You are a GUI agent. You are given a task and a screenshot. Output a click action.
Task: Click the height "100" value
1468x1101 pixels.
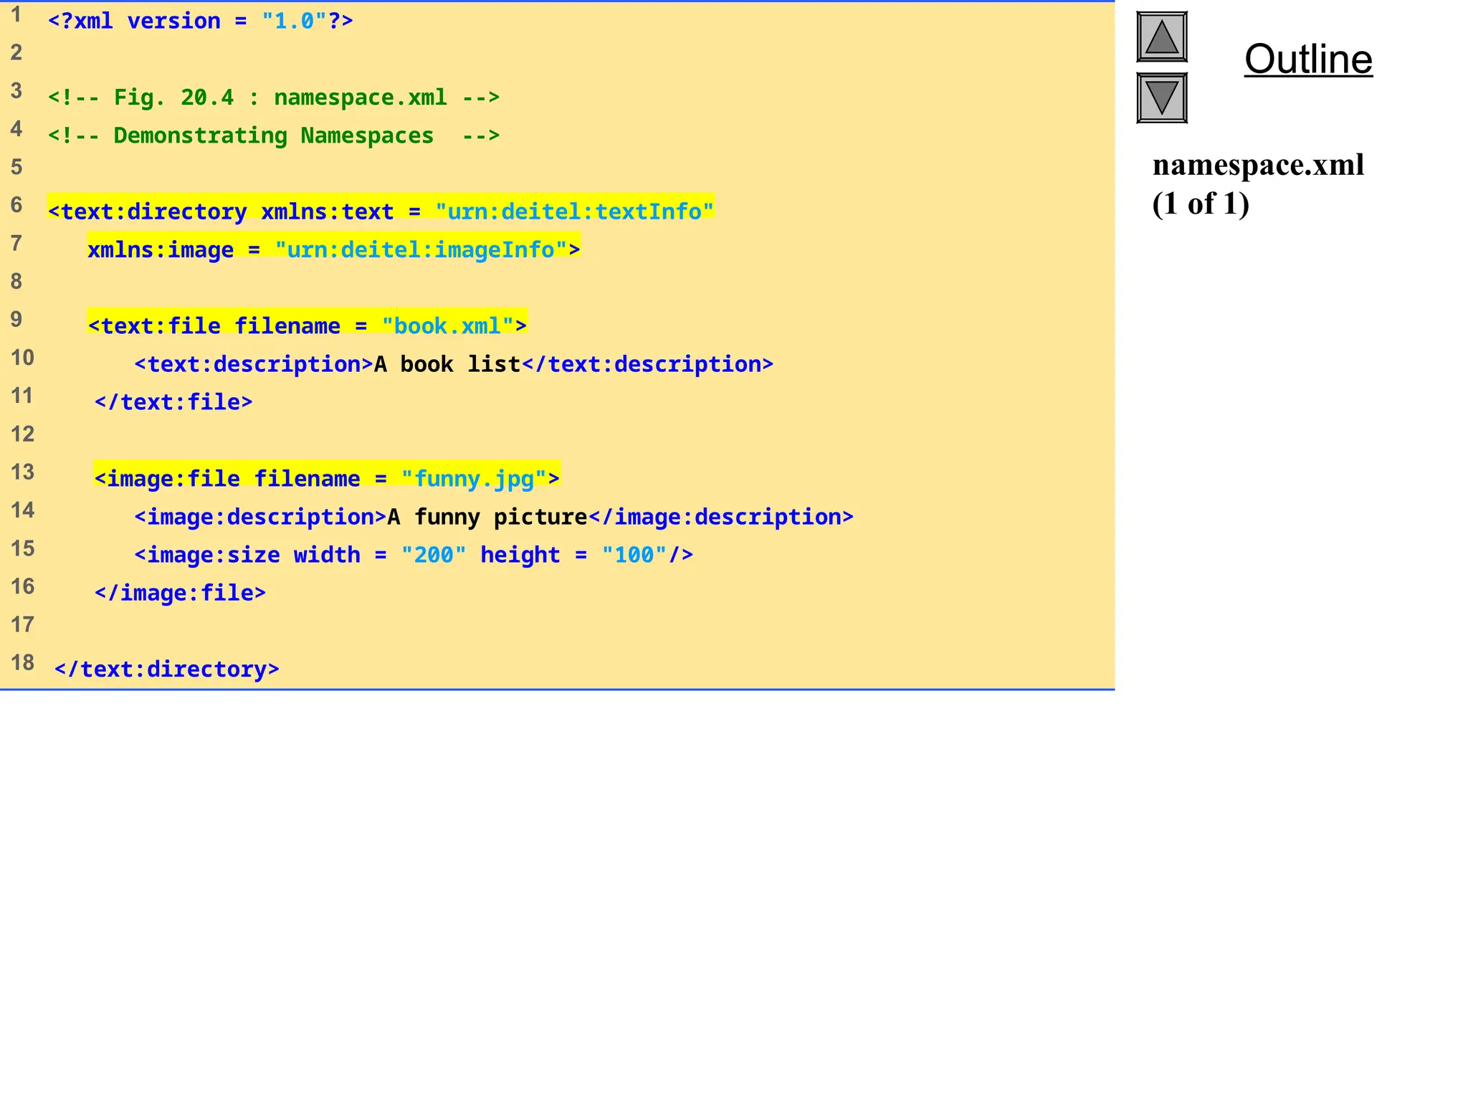pos(634,555)
